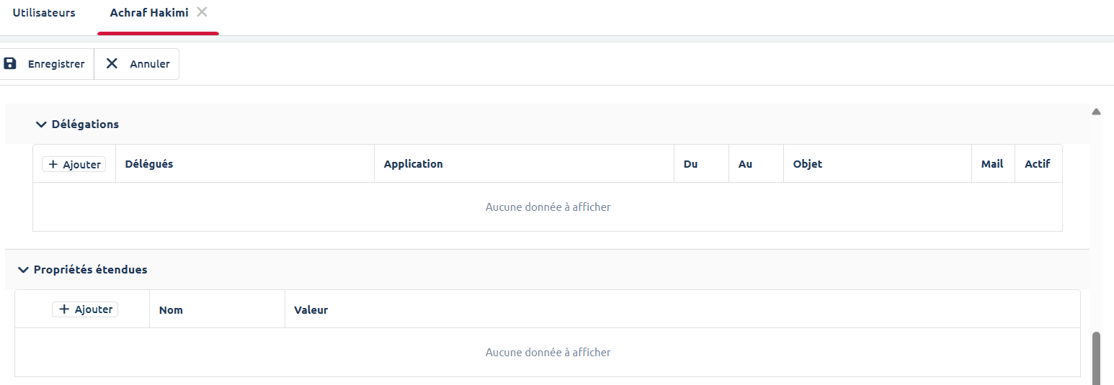
Task: Click the Objet column header
Action: [x=807, y=164]
